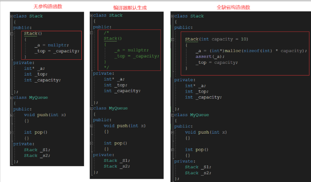The width and height of the screenshot is (311, 182).
Task: Fold Stack(int capacity = 10) constructor
Action: [x=173, y=39]
